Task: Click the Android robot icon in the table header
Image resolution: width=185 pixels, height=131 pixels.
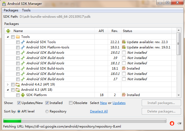Action: pyautogui.click(x=8, y=31)
